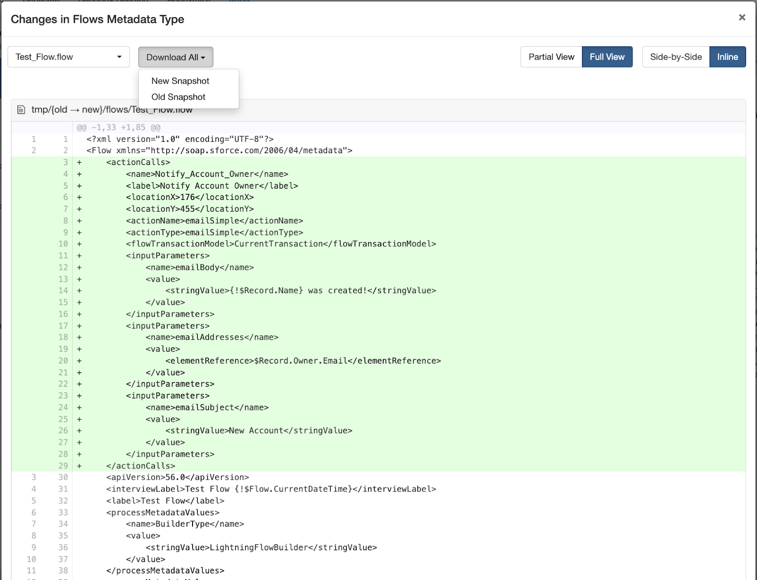Click the xml version declaration line

click(180, 139)
